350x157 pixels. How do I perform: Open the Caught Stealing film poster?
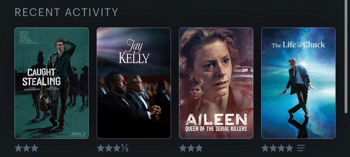(x=51, y=83)
